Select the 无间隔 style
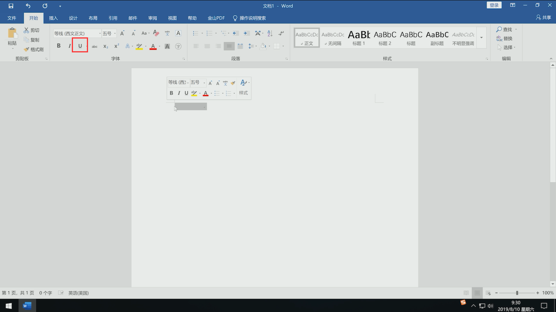 click(x=333, y=38)
